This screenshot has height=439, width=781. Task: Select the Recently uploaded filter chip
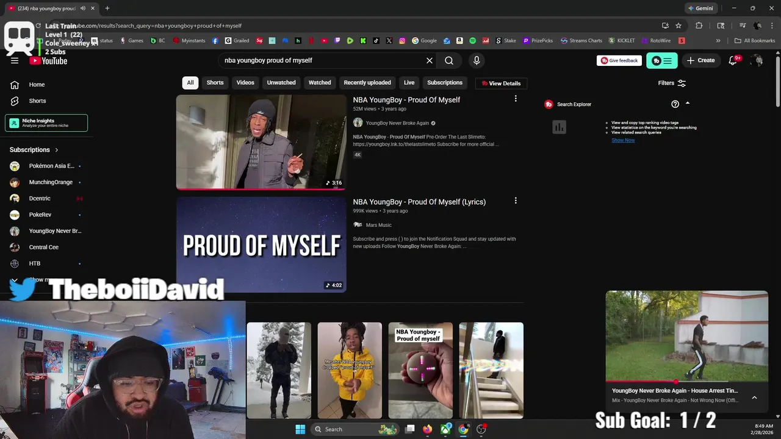pos(367,83)
